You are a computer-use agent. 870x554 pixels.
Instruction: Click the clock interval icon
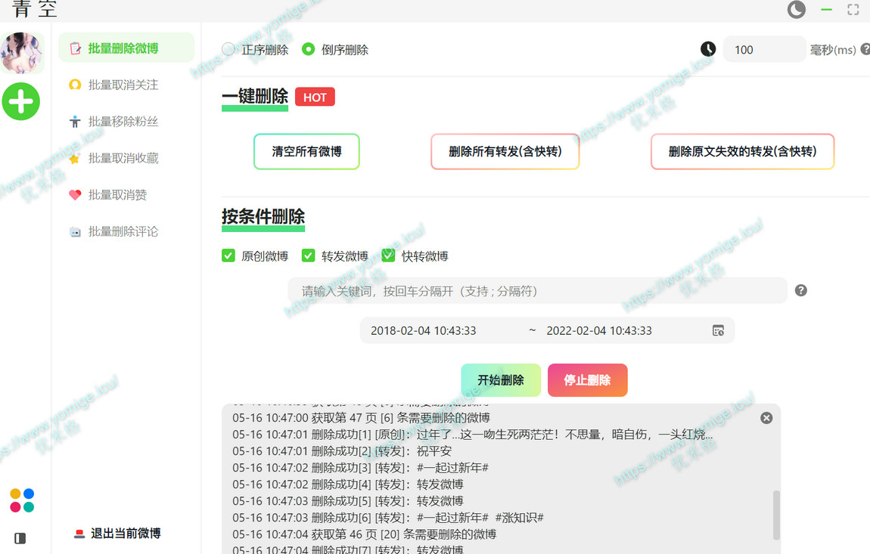(x=707, y=49)
